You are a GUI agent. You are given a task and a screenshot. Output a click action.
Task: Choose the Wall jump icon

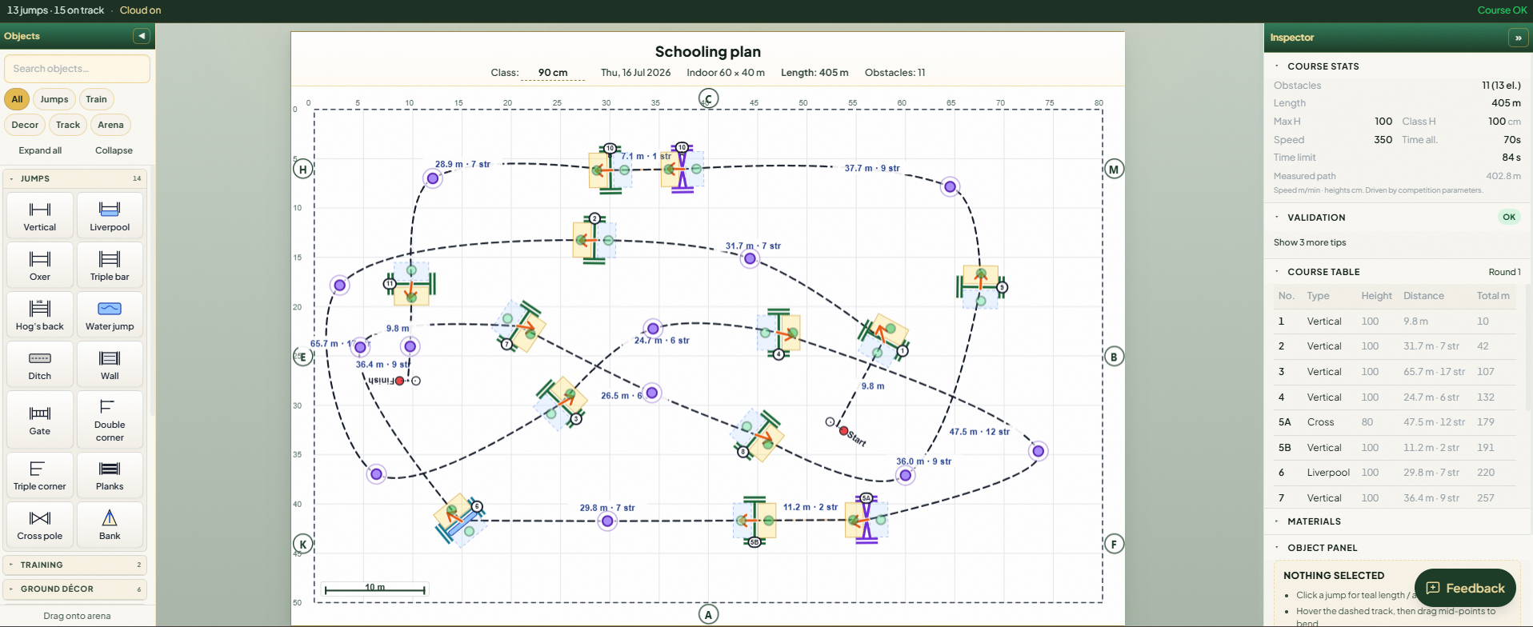(110, 364)
